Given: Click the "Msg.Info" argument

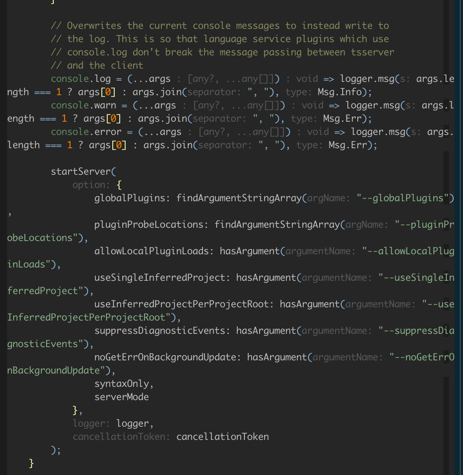Looking at the screenshot, I should [x=340, y=92].
